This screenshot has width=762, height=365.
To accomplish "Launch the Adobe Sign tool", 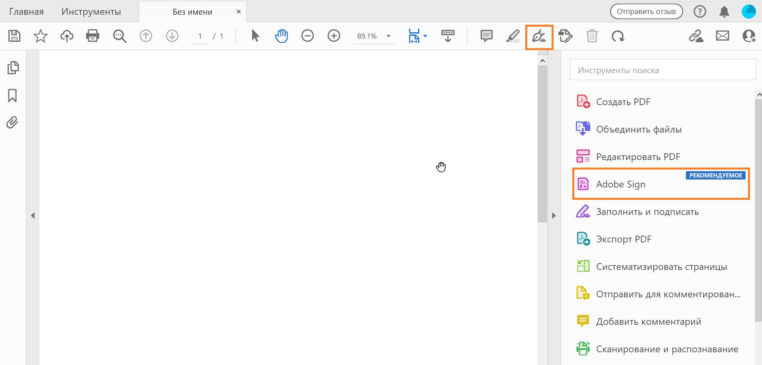I will pyautogui.click(x=661, y=184).
